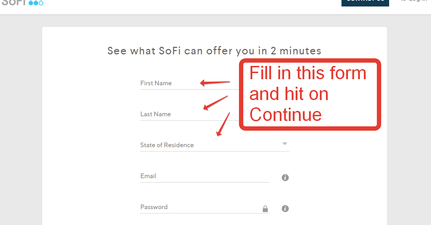Viewport: 431px width, 225px height.
Task: Click the red arrow pointing at First Name
Action: (x=215, y=82)
